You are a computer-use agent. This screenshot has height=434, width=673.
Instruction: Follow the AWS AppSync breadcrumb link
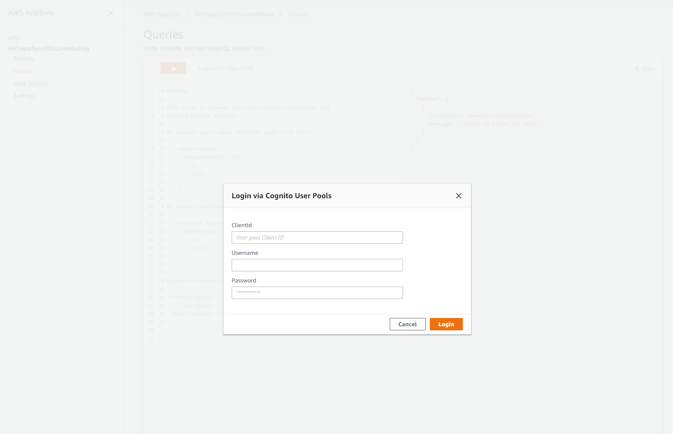point(161,14)
